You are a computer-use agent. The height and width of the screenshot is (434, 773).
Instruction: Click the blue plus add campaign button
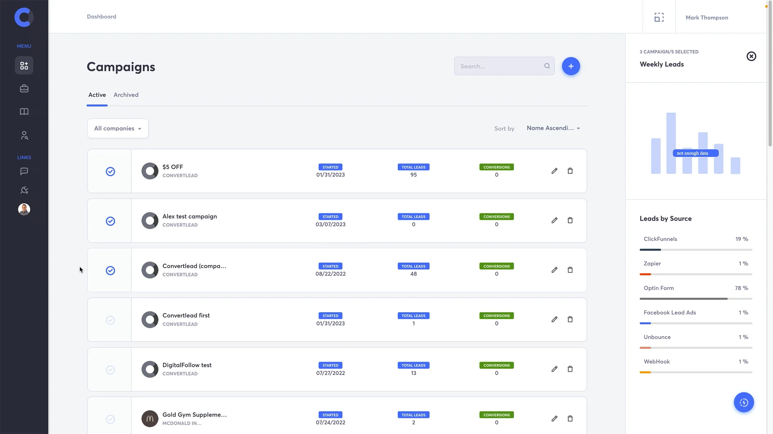(571, 66)
